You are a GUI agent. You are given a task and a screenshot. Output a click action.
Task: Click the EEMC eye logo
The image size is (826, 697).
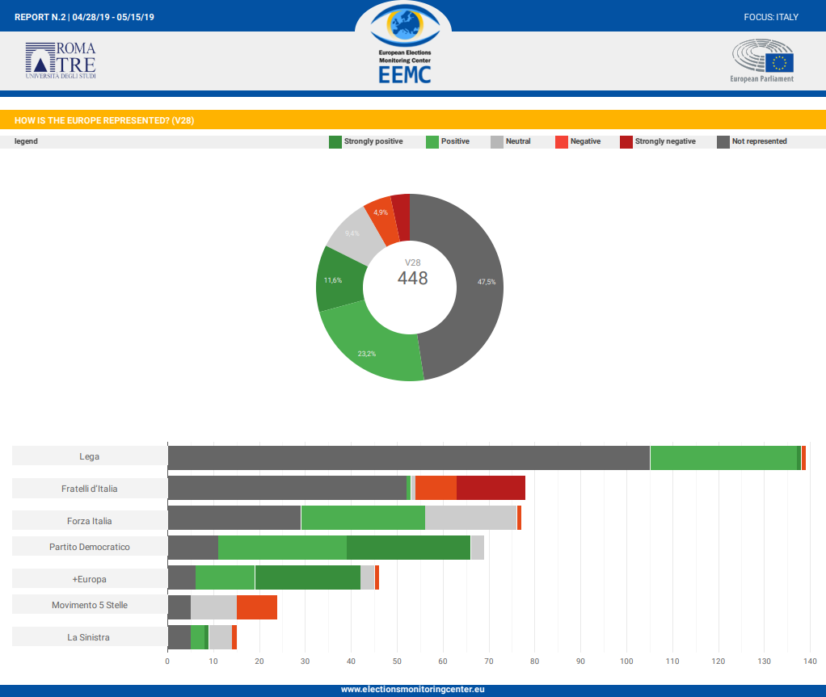pos(405,43)
